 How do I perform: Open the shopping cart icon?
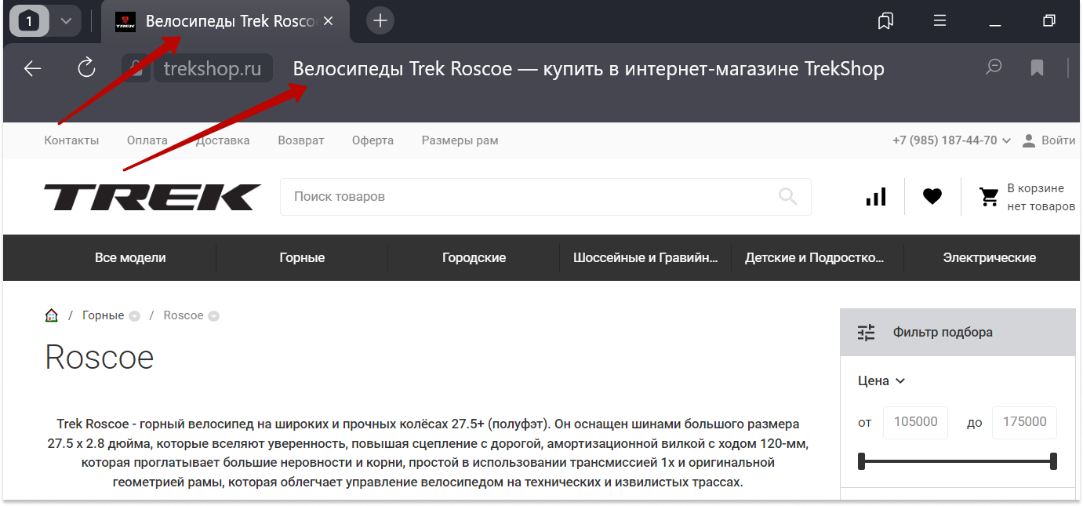coord(989,197)
